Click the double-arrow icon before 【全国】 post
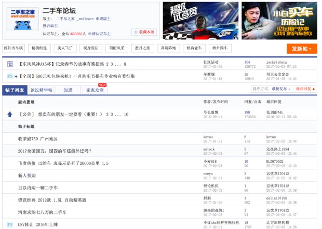 click(16, 76)
